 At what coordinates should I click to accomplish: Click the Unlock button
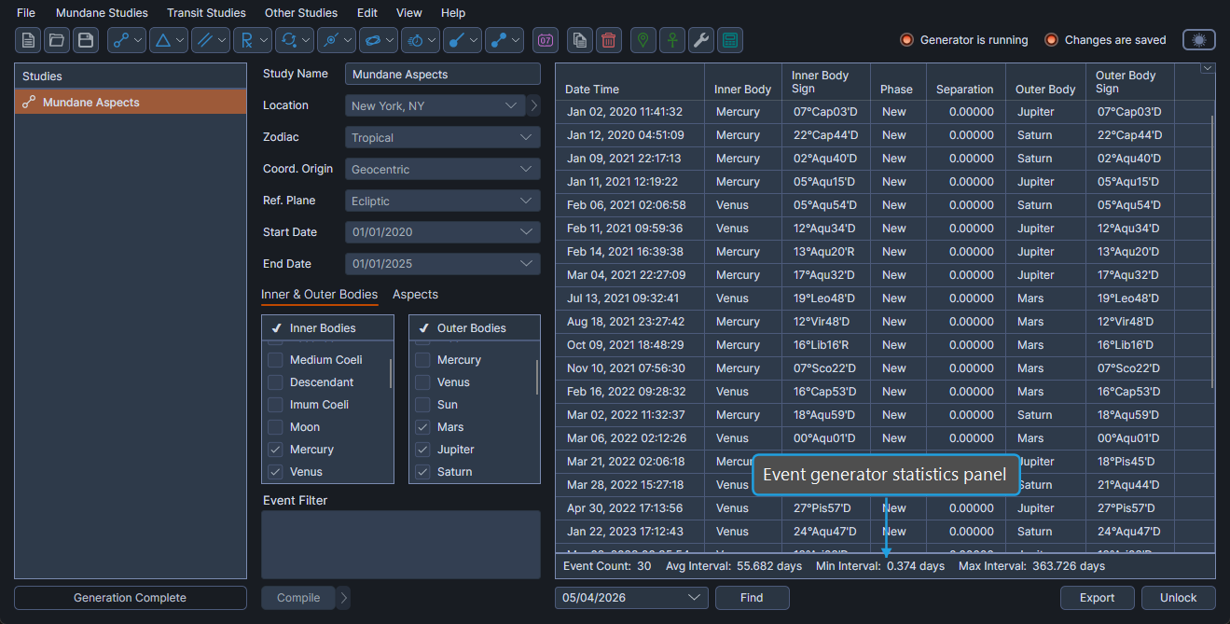point(1179,598)
